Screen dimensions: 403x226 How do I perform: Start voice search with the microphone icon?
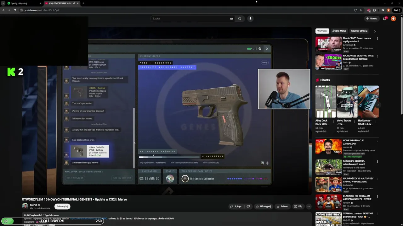tap(250, 19)
